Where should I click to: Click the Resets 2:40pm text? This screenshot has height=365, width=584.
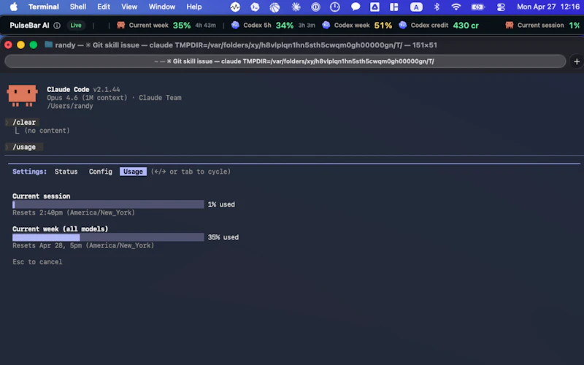pos(74,212)
